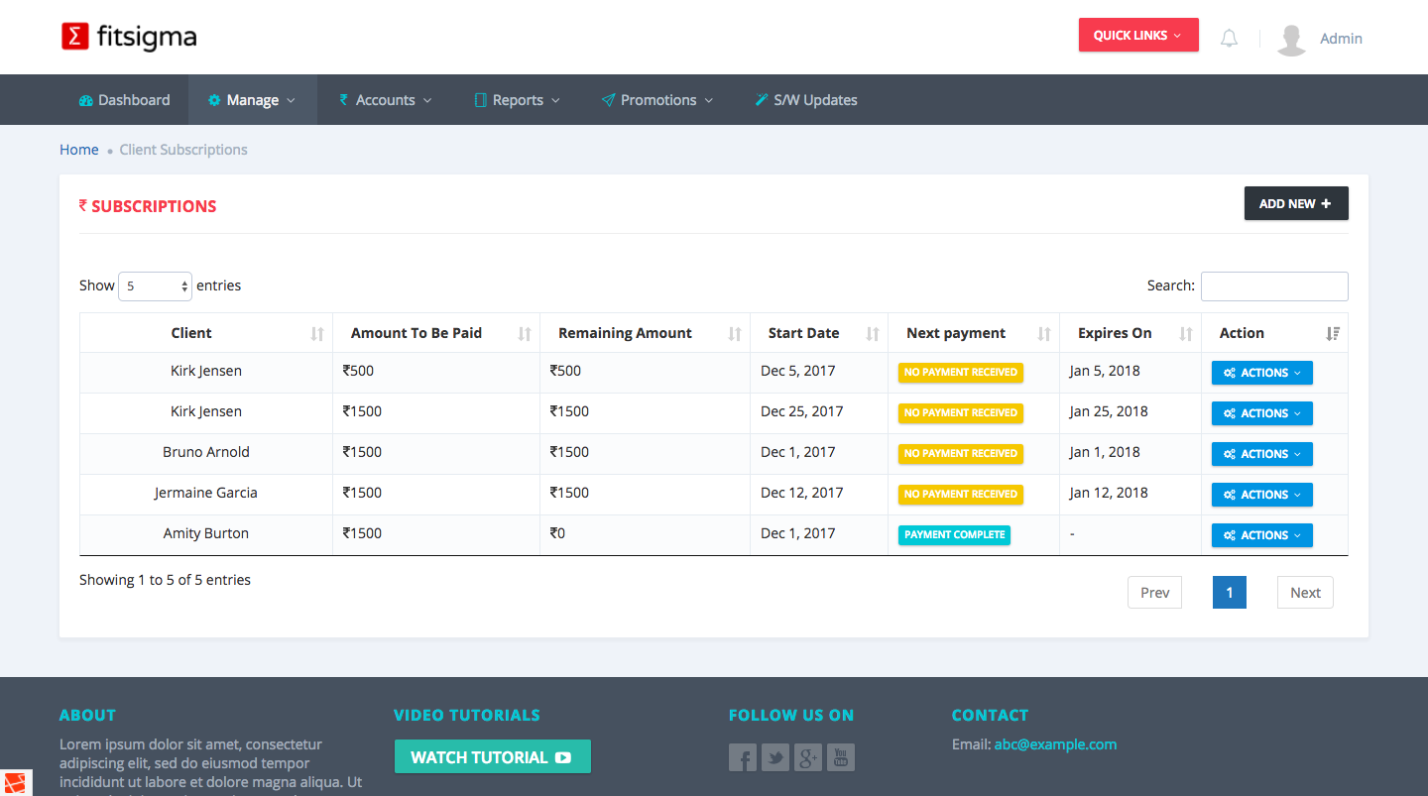
Task: Click the Admin user avatar icon
Action: (1291, 39)
